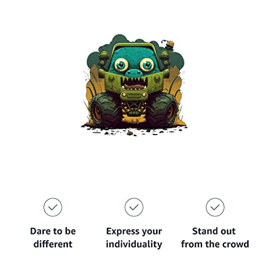Screen dimensions: 268x268
Task: Click the right giant muddy tire
Action: [163, 110]
